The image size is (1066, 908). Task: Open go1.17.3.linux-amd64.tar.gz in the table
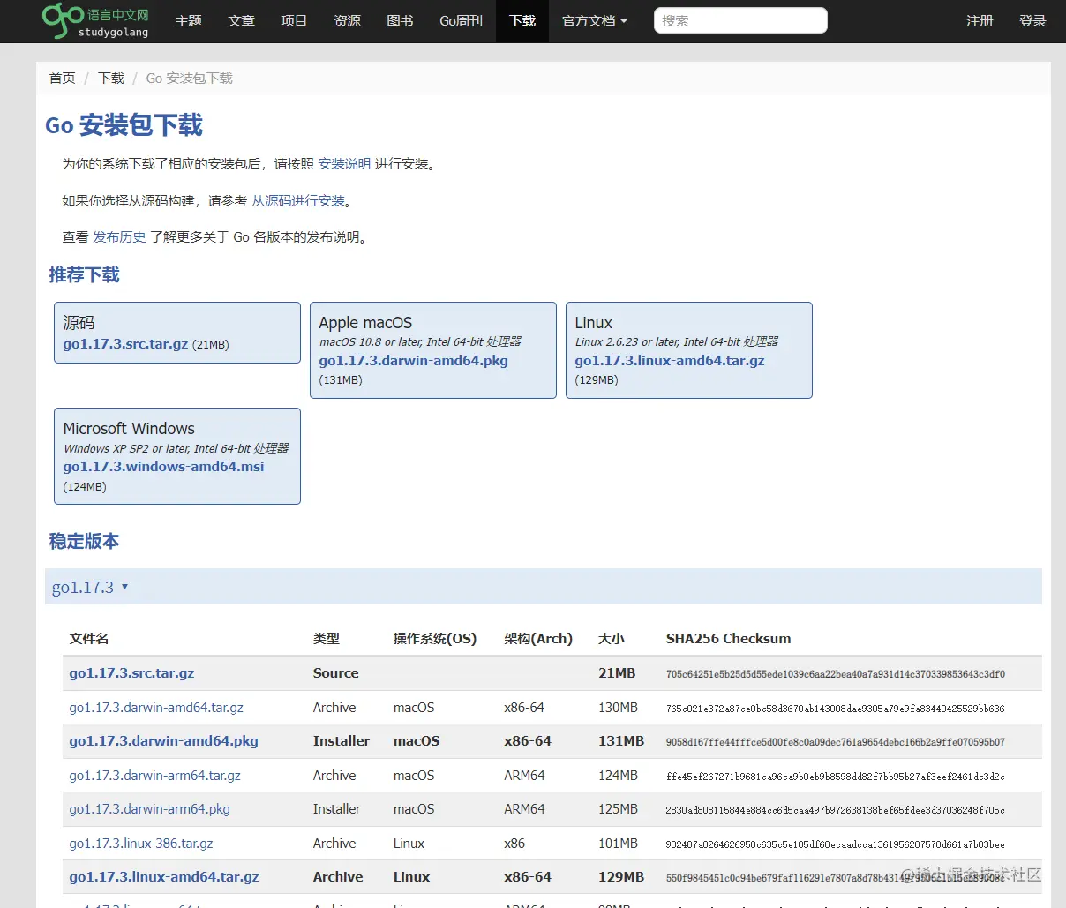coord(164,877)
